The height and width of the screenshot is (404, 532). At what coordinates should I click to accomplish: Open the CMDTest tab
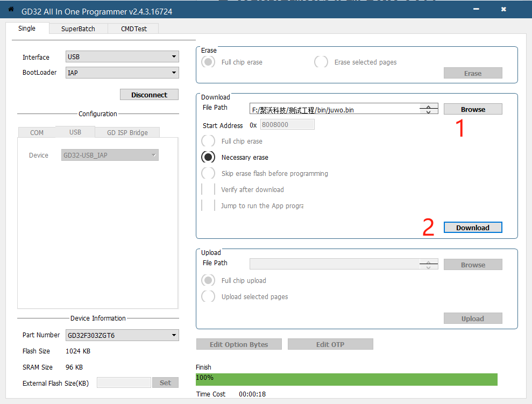click(x=134, y=29)
